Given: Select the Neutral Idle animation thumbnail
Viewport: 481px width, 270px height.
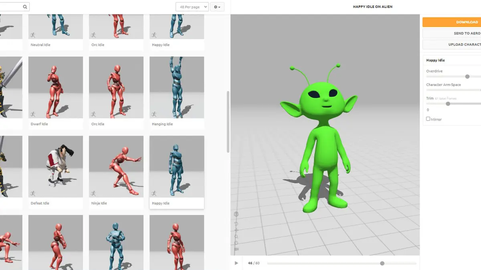Looking at the screenshot, I should 56,26.
